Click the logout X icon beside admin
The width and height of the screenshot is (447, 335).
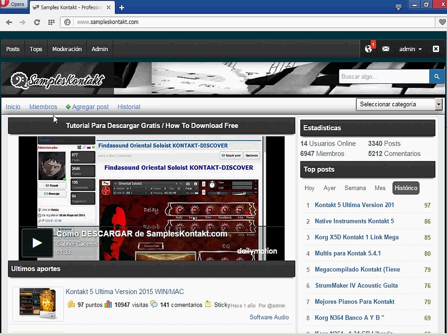(x=436, y=49)
